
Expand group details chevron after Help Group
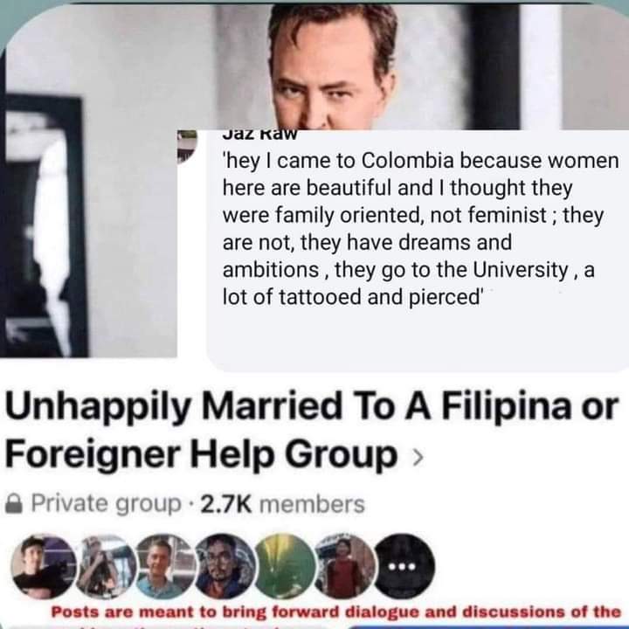(x=418, y=458)
